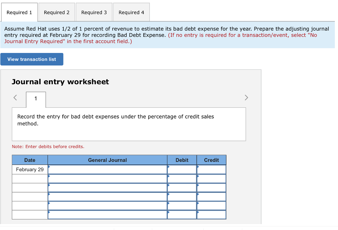The width and height of the screenshot is (338, 230).
Task: Click the Debit cell in the fifth row
Action: (x=182, y=206)
